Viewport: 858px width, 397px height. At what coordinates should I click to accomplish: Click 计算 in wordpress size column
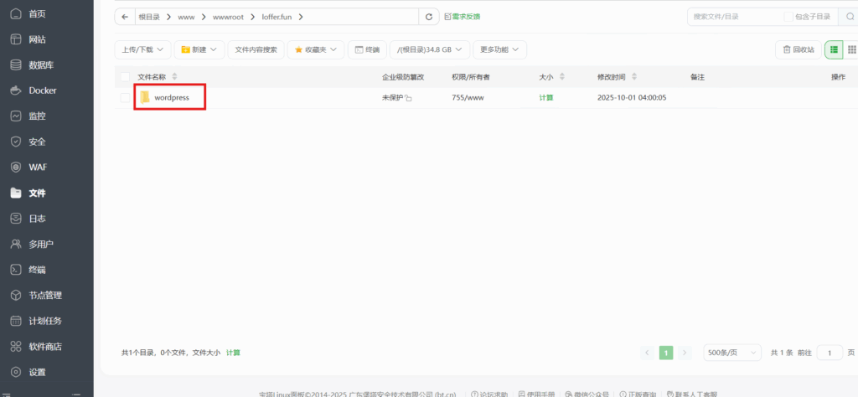[545, 98]
